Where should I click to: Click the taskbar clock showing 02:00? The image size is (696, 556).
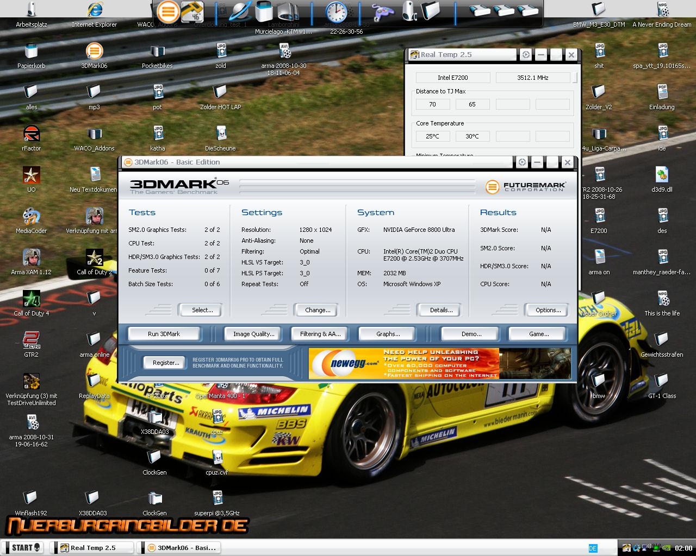click(x=683, y=548)
